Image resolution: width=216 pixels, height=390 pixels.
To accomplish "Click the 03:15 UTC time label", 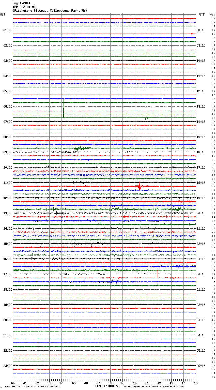I will point(201,320).
